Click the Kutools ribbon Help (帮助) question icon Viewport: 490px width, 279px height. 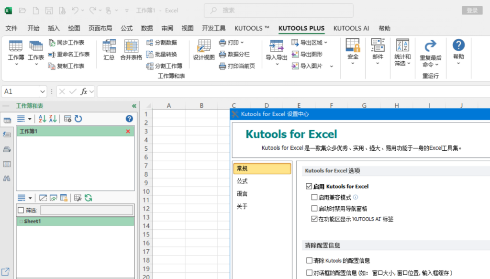coord(458,45)
